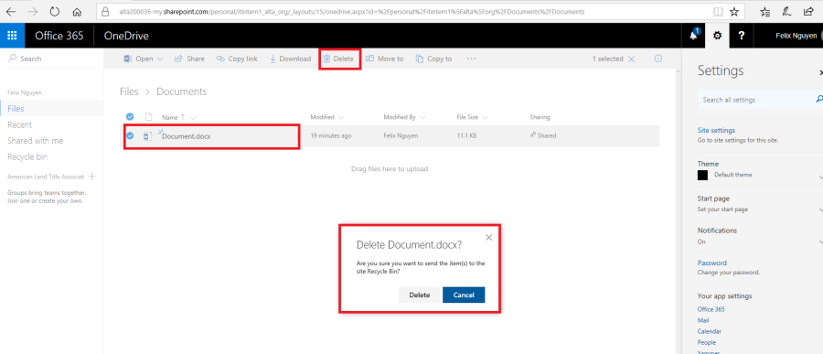Click American Land Title Association groups label
Screen dimensions: 823x354
[x=47, y=177]
